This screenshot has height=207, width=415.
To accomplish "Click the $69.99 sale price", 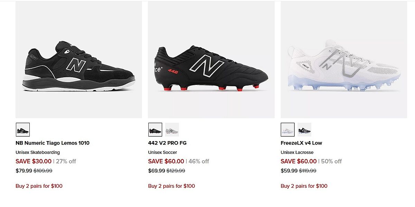I will pos(156,170).
